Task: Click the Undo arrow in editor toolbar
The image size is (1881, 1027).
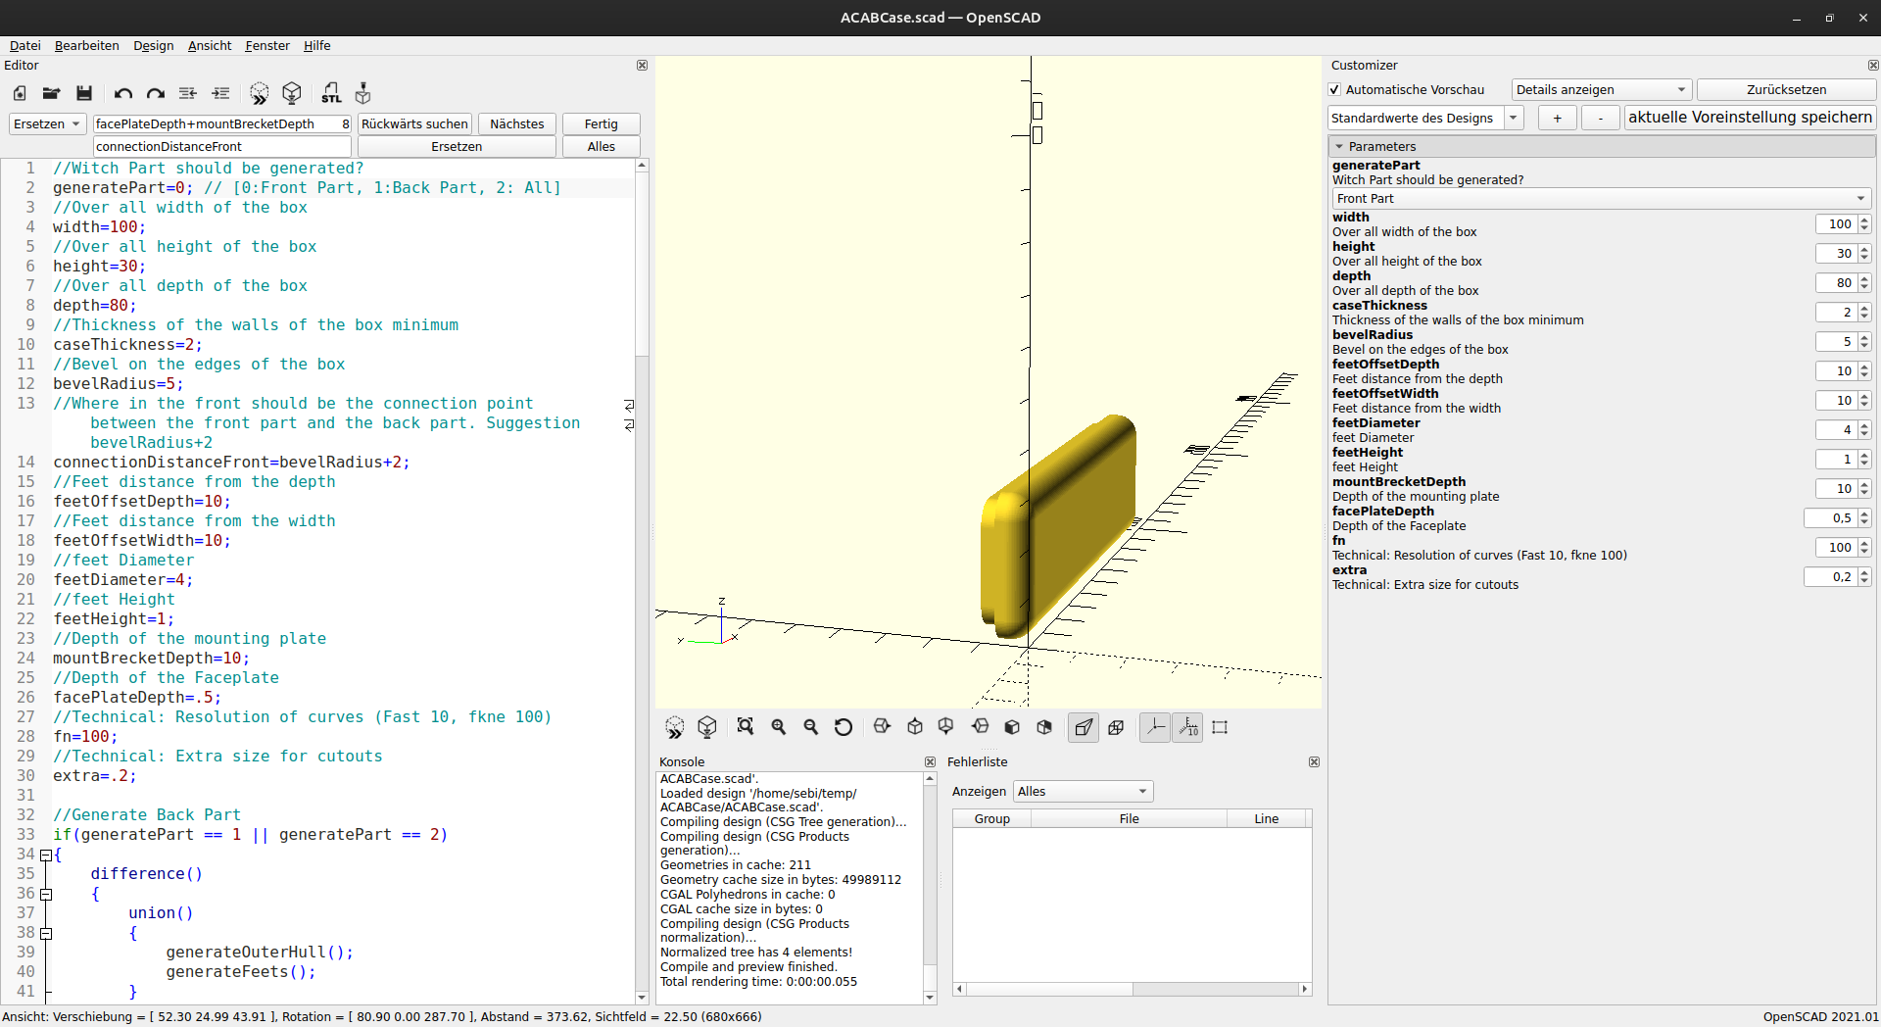Action: click(x=122, y=93)
